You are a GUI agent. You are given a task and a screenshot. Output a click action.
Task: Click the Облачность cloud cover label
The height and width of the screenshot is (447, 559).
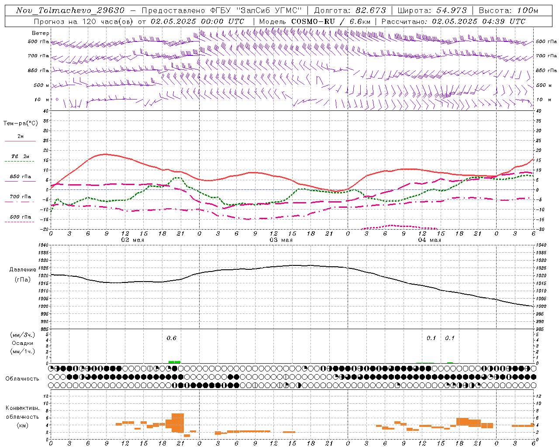tap(22, 379)
